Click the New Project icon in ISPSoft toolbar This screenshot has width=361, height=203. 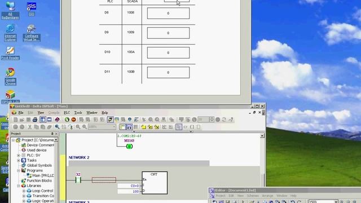click(15, 120)
